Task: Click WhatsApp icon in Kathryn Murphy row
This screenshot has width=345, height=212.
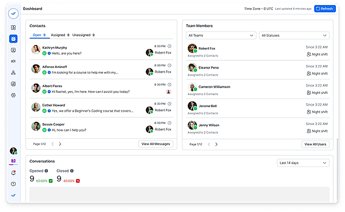Action: click(44, 53)
